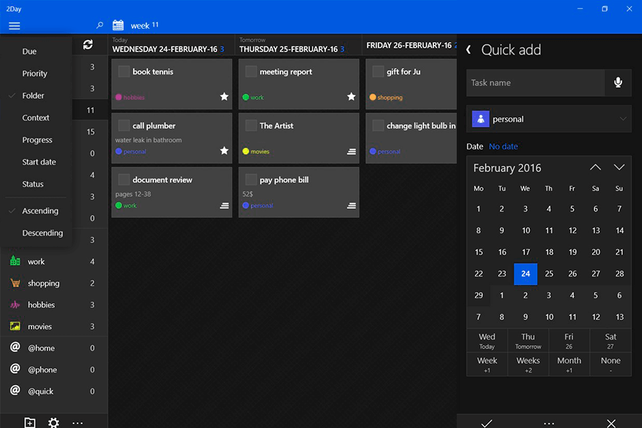Confirm quick add with checkmark icon
642x428 pixels.
tap(486, 423)
